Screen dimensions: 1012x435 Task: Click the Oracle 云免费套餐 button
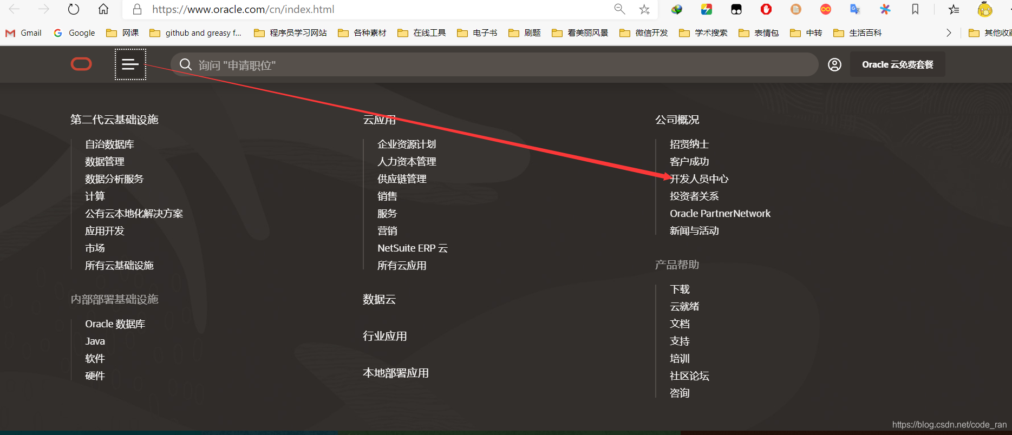pyautogui.click(x=897, y=64)
